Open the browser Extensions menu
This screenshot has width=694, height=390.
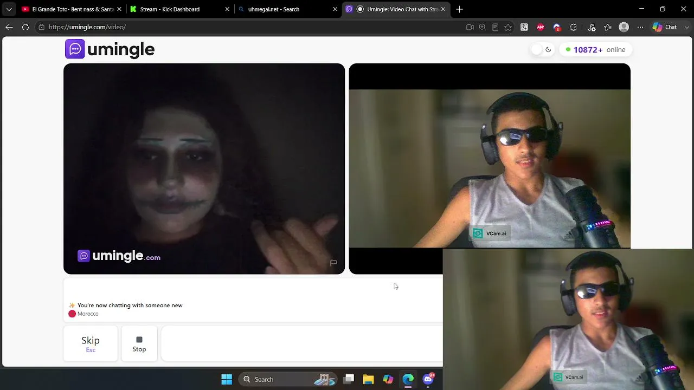574,27
